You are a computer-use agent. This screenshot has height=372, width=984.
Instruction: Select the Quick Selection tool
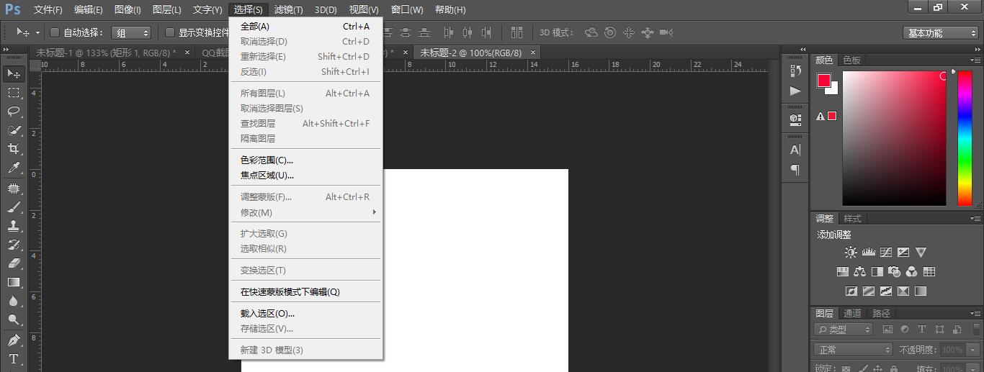pos(14,130)
